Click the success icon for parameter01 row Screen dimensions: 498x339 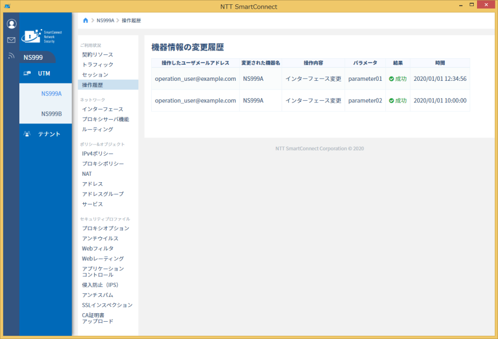coord(391,79)
